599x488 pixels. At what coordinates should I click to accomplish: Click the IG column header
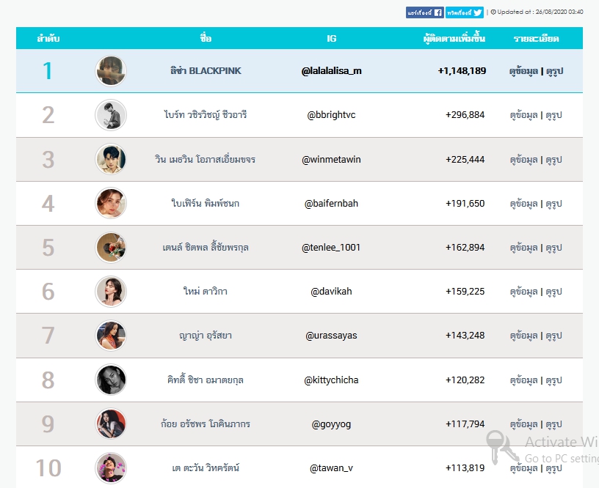tap(331, 38)
